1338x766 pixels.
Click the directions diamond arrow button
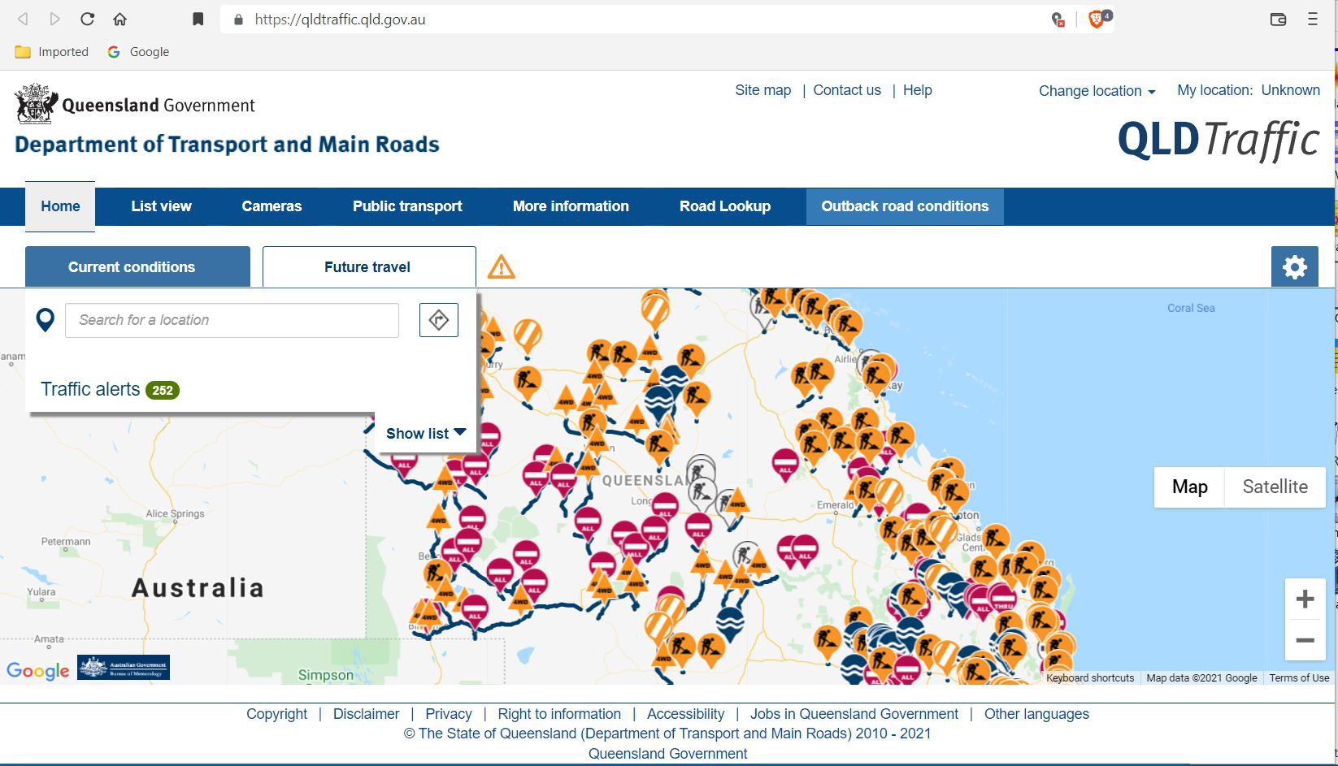click(x=439, y=320)
